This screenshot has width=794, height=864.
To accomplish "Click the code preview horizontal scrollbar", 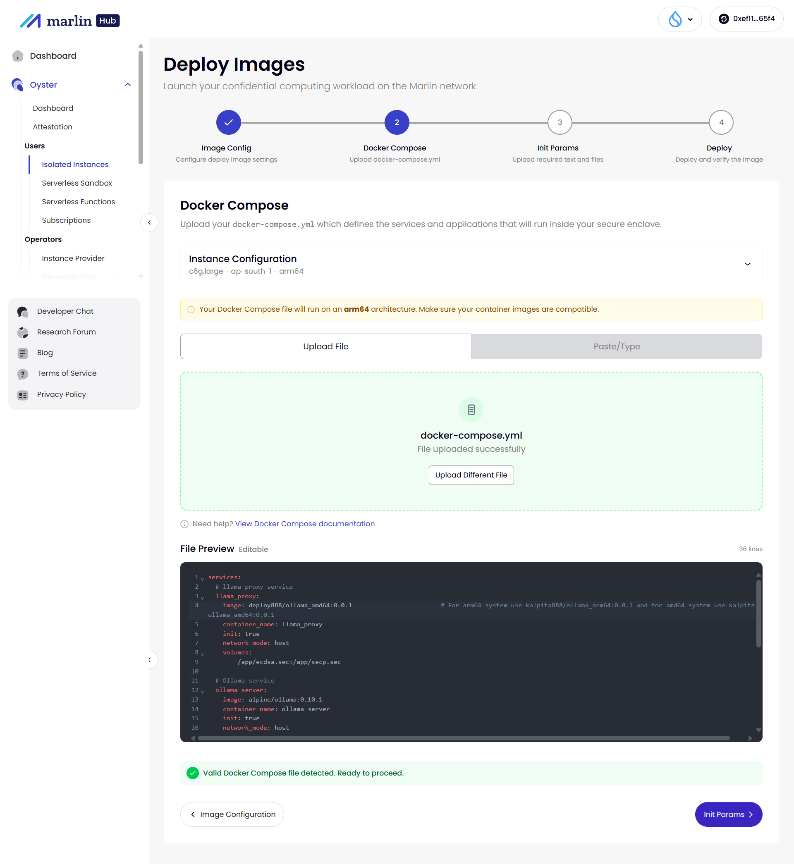I will pyautogui.click(x=463, y=738).
